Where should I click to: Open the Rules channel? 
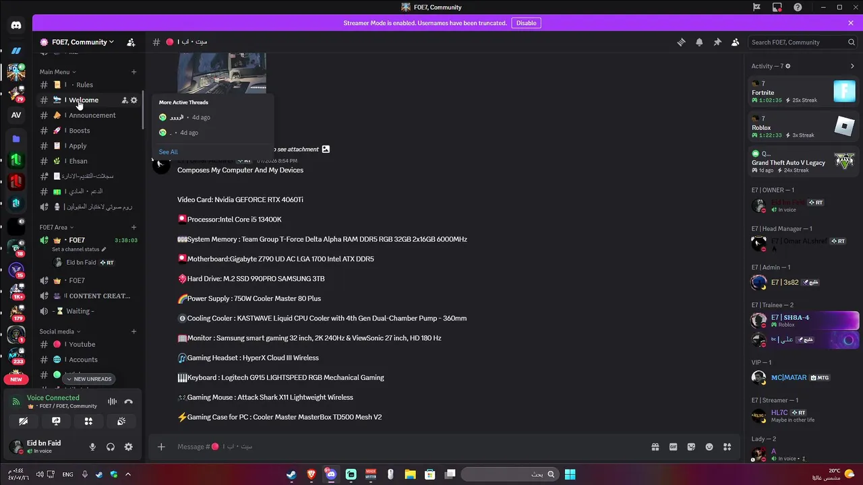click(89, 85)
